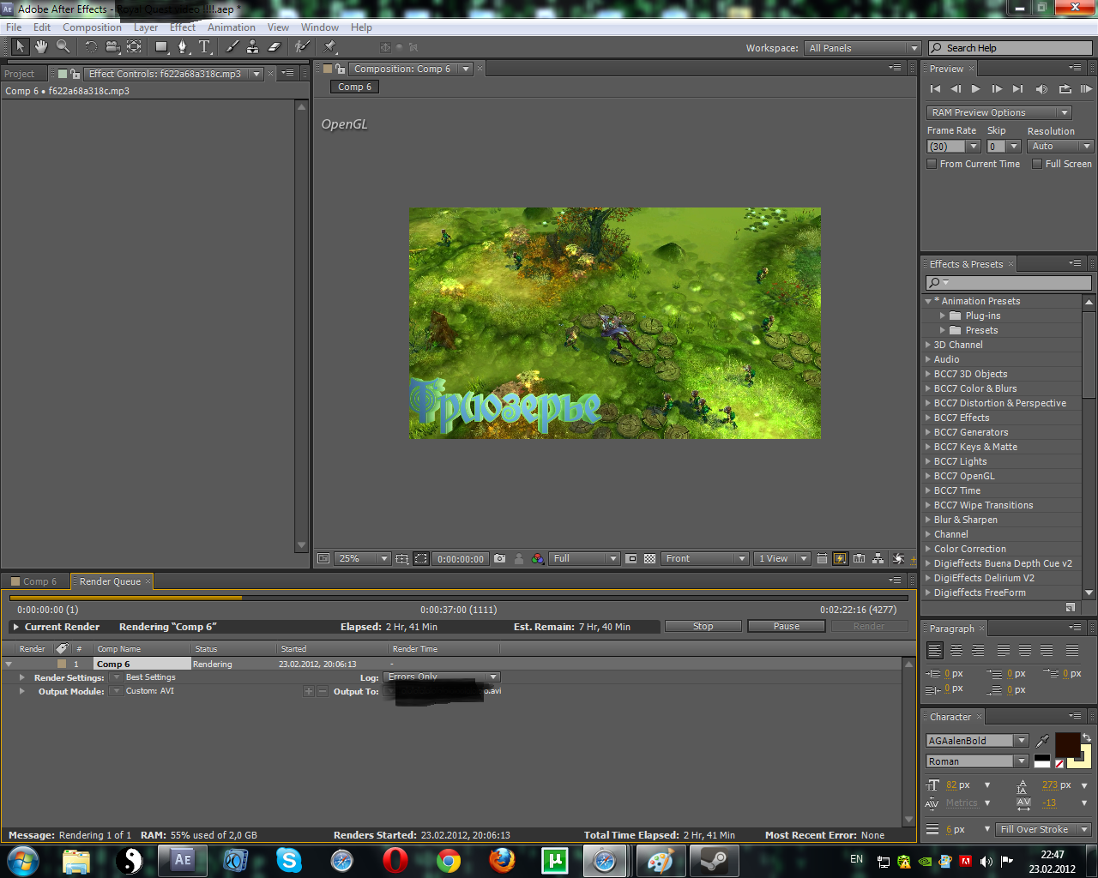Select the Brush tool
This screenshot has height=878, width=1098.
pyautogui.click(x=232, y=46)
